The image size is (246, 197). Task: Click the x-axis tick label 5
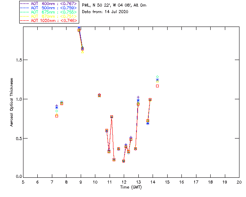point(23,182)
